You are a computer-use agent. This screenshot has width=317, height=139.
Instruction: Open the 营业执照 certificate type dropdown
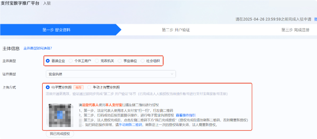[x=111, y=74]
